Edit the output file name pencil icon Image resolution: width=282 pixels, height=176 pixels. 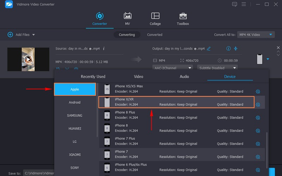pyautogui.click(x=209, y=49)
